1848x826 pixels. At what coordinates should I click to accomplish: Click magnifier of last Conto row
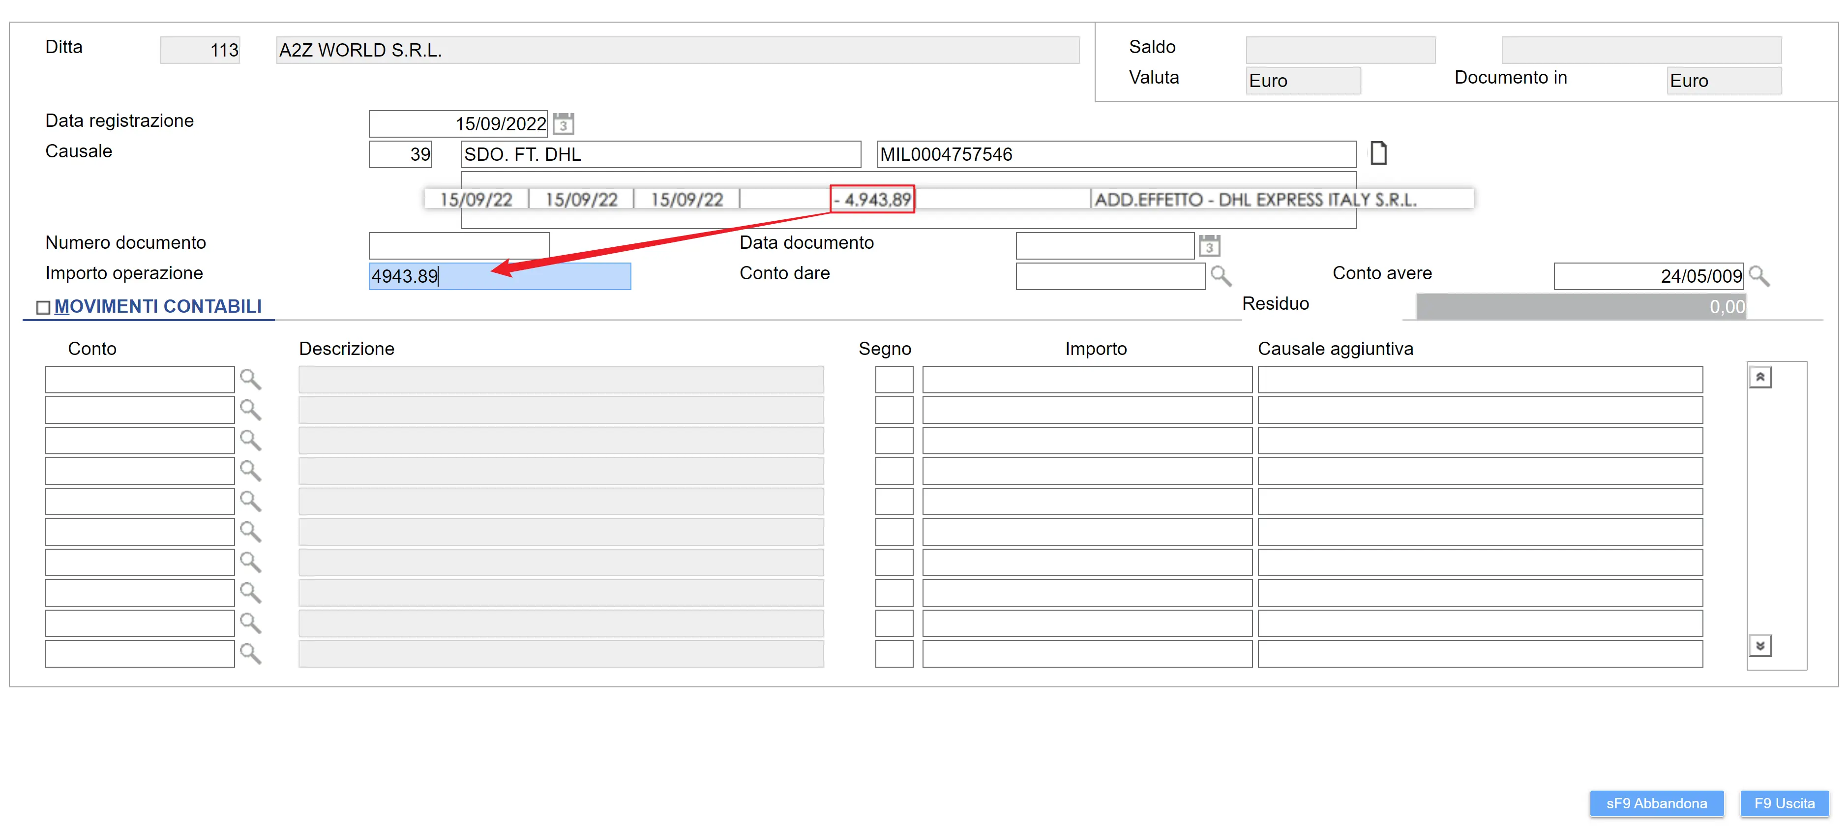pyautogui.click(x=250, y=653)
